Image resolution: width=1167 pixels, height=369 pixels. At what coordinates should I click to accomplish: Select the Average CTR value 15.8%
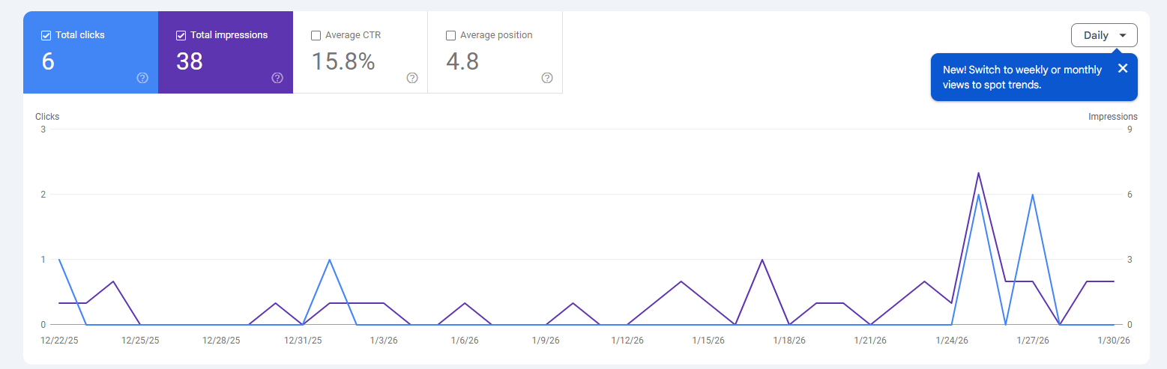[x=343, y=61]
